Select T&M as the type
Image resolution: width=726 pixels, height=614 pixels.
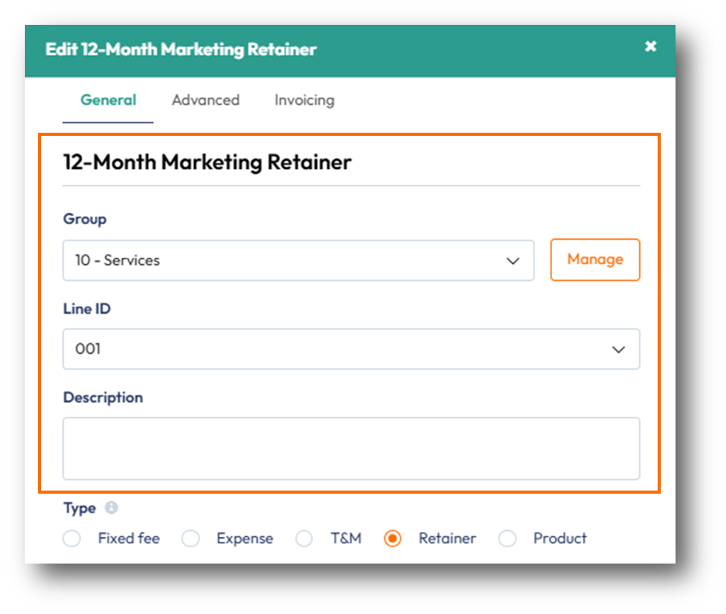pyautogui.click(x=304, y=539)
